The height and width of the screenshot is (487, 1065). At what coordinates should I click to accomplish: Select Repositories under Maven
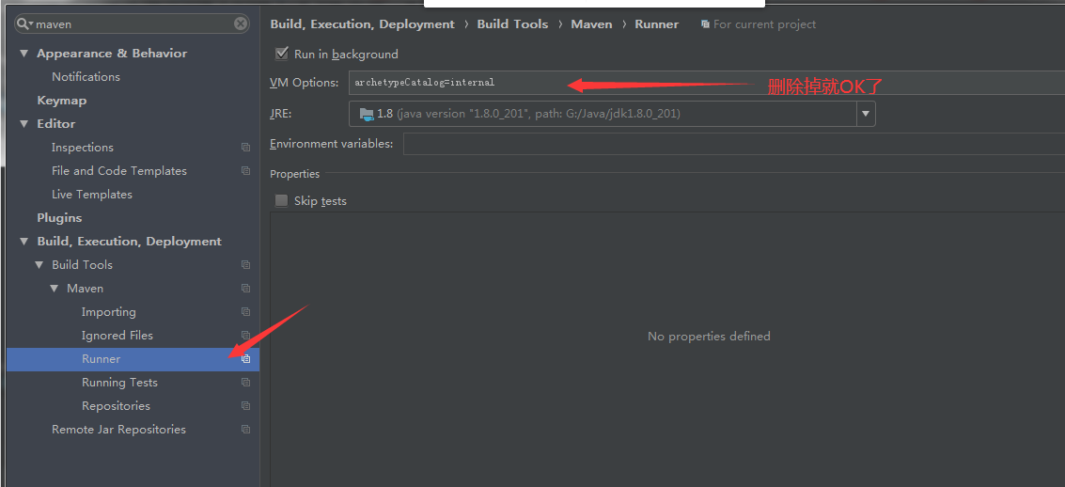116,406
